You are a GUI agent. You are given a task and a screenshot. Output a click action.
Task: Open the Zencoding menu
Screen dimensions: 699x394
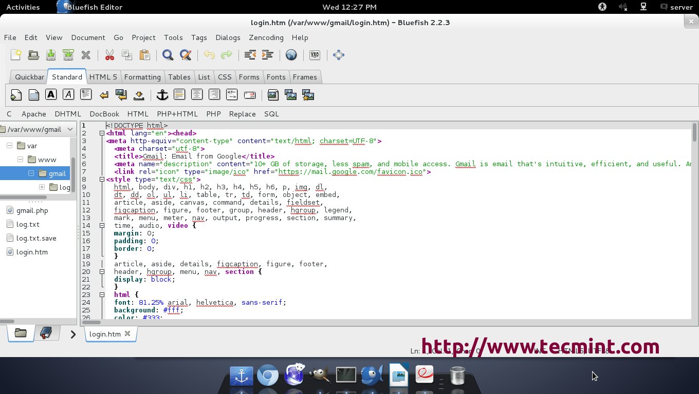(x=266, y=37)
